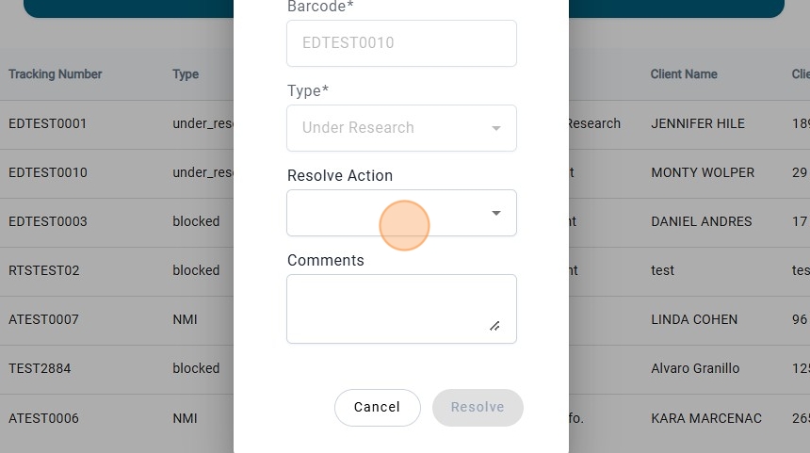Click the Client Name column header
Viewport: 810px width, 453px height.
click(684, 74)
